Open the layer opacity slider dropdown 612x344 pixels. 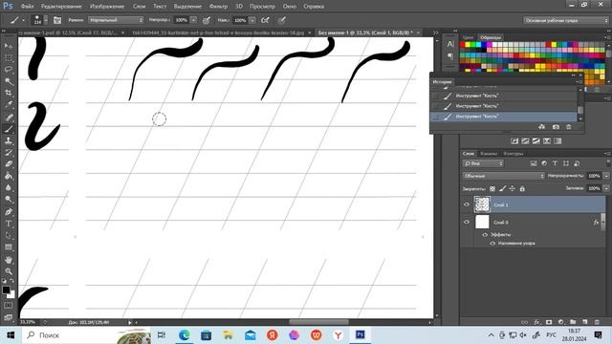pyautogui.click(x=606, y=176)
